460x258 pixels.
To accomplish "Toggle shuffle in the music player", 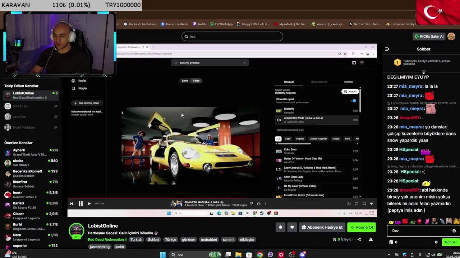I will 364,204.
